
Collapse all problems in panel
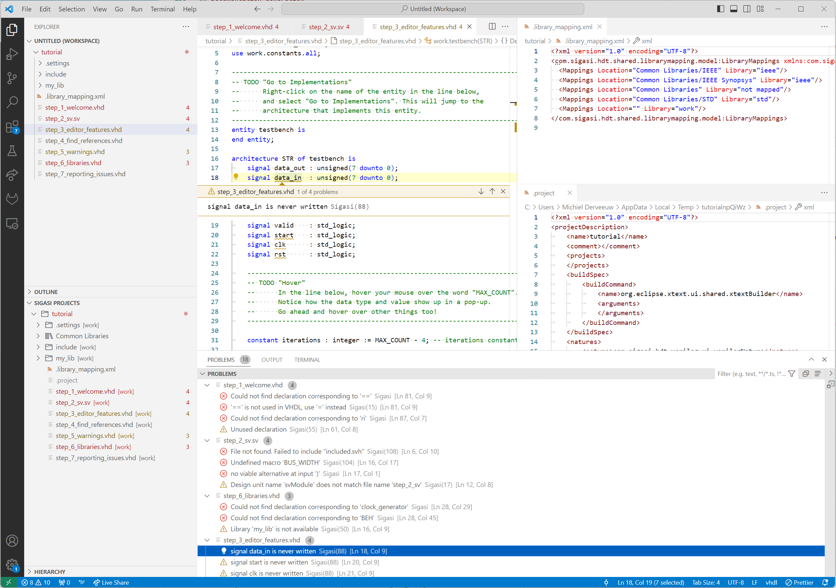click(x=806, y=374)
